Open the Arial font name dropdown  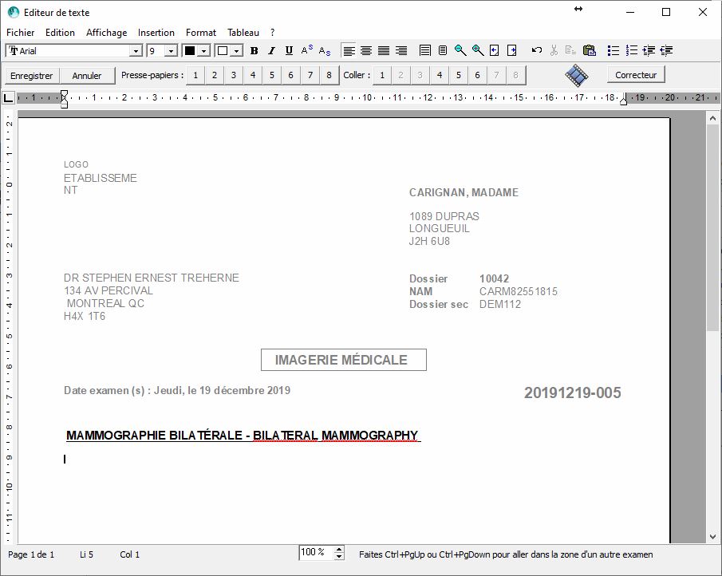click(x=136, y=51)
